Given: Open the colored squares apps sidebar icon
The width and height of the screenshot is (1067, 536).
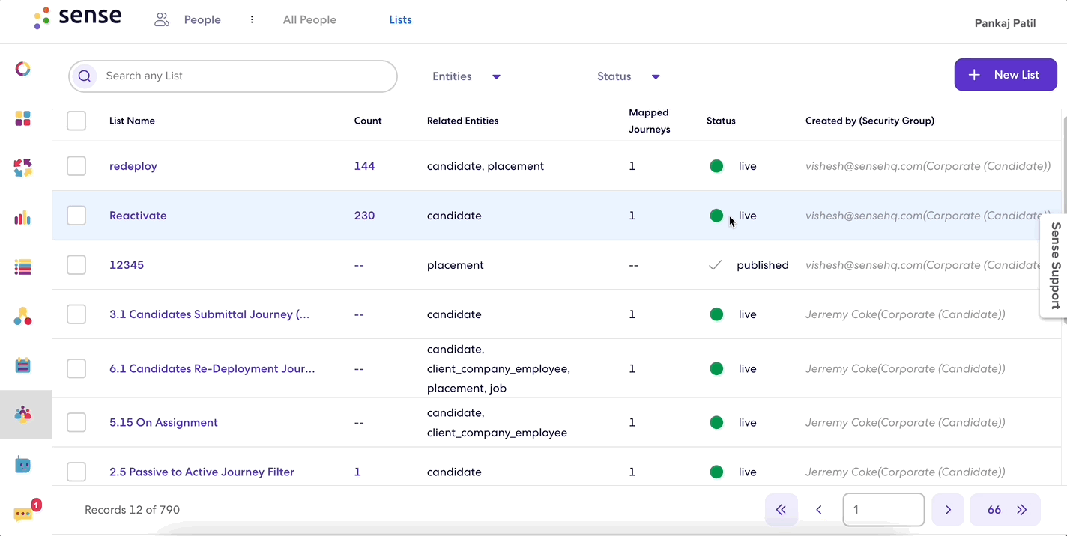Looking at the screenshot, I should point(23,118).
